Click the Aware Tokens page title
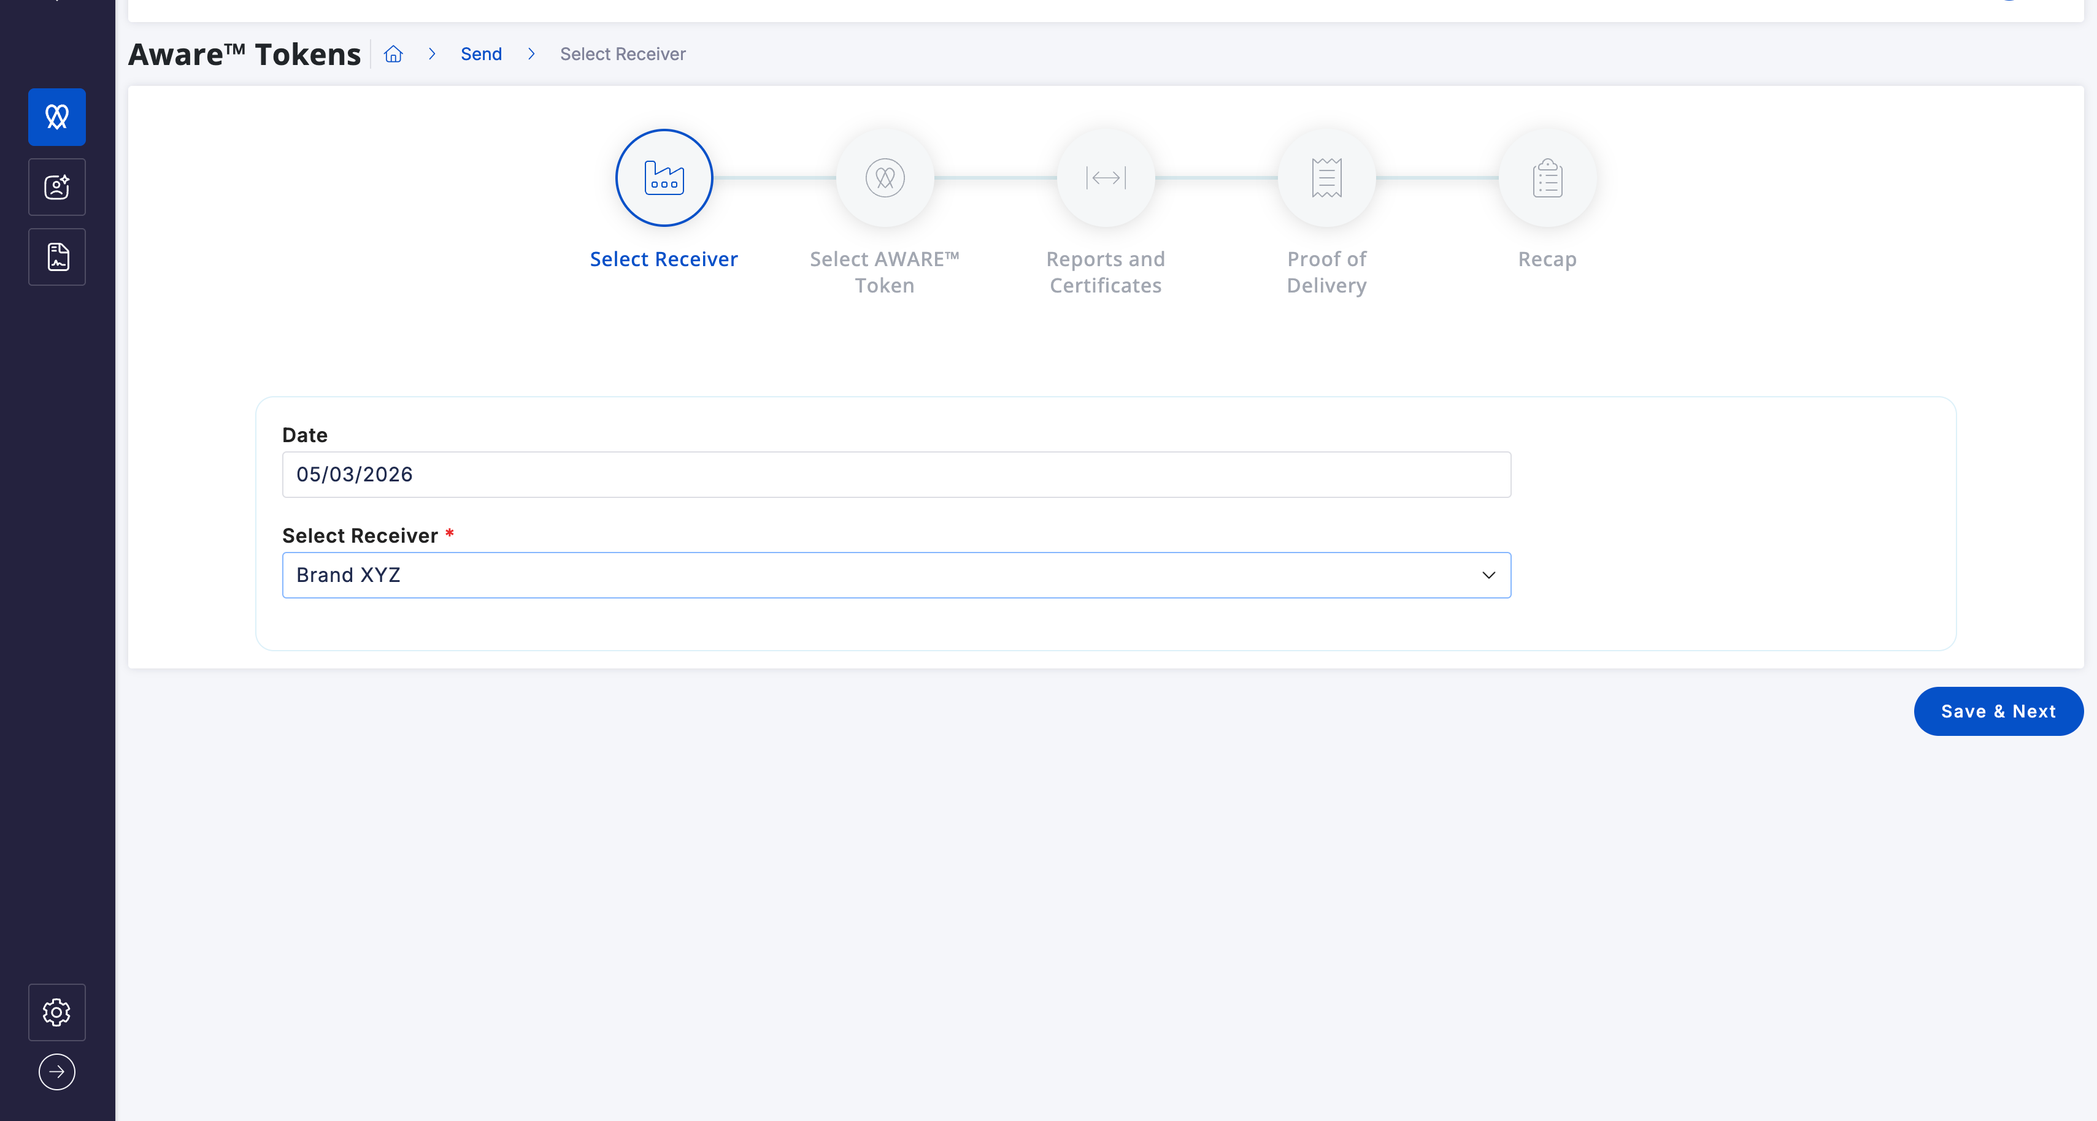 pyautogui.click(x=245, y=54)
